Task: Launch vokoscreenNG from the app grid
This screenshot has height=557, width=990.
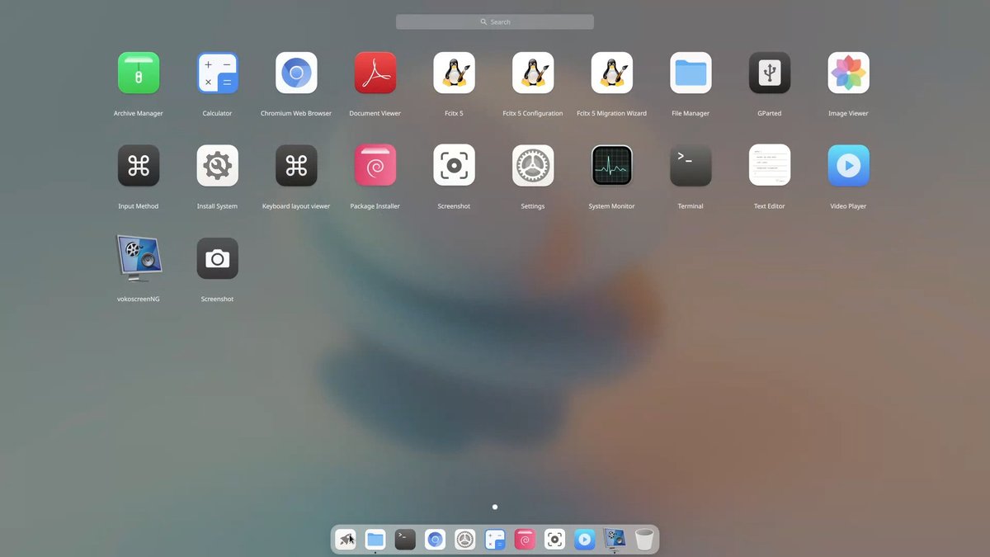Action: [x=139, y=259]
